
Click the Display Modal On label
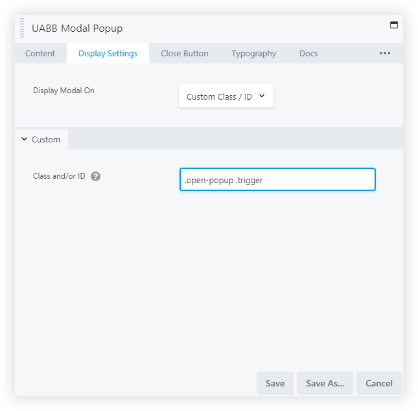(64, 91)
